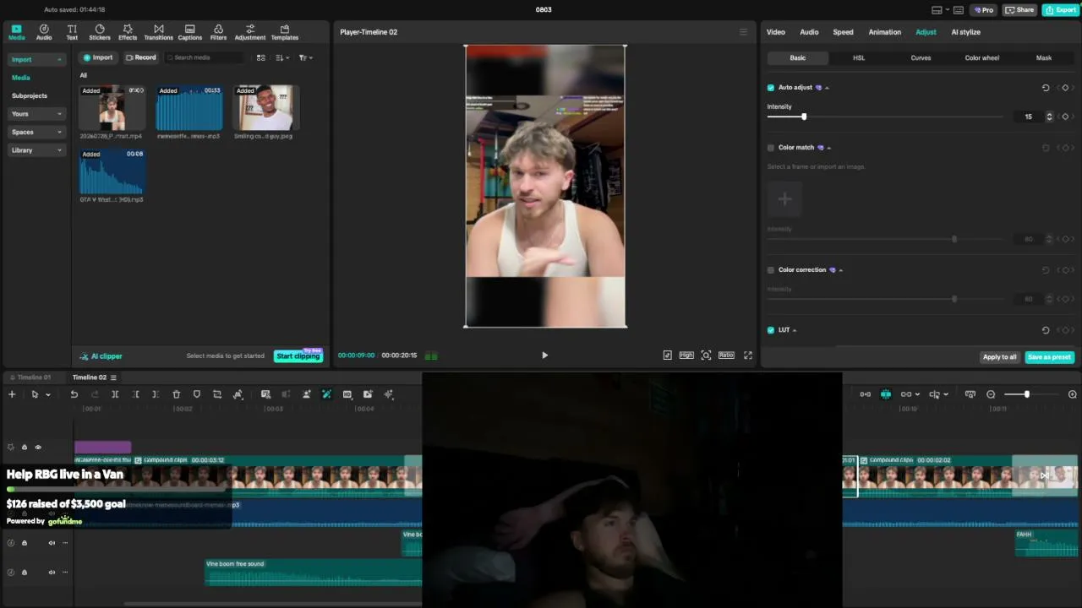Open the media filter dropdown
The width and height of the screenshot is (1082, 608).
point(305,57)
